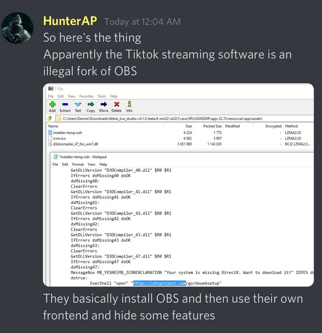Select the installer-temp.nsh file row

[181, 133]
